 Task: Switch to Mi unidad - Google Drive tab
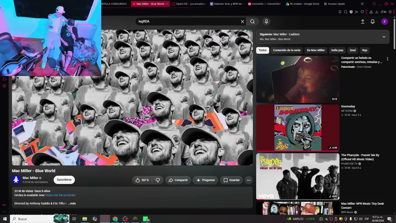[x=303, y=4]
